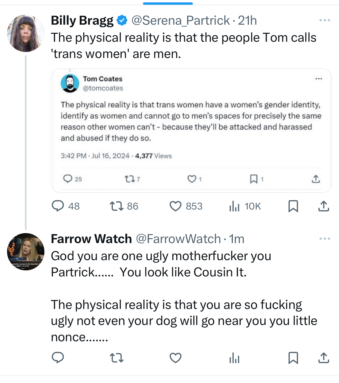
Task: Open the @Serena_Partrick handle link
Action: coord(181,20)
